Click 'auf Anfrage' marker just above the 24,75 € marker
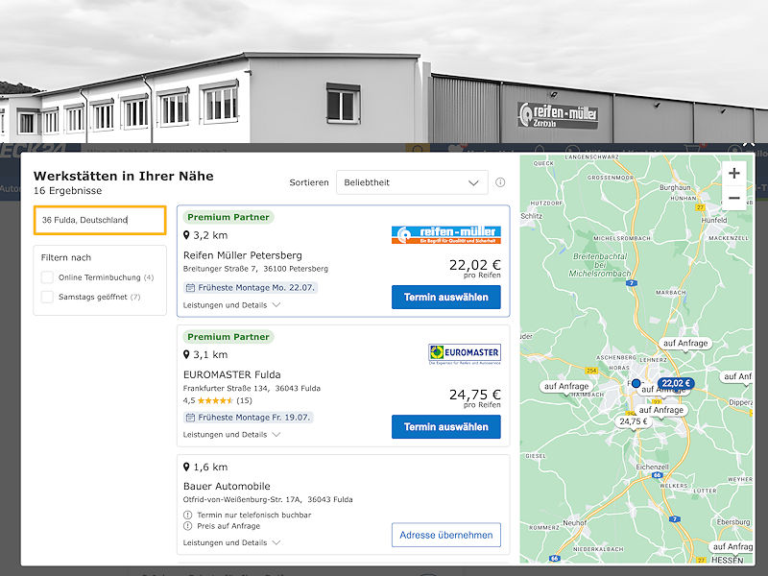 pyautogui.click(x=660, y=410)
